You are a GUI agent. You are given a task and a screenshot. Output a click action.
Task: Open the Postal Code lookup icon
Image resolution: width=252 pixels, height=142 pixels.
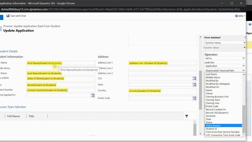pos(194,98)
